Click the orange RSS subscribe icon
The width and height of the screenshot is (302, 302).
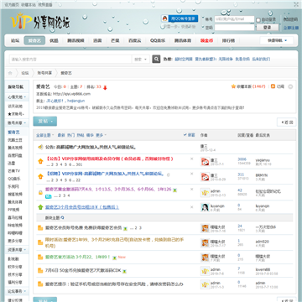[x=273, y=86]
